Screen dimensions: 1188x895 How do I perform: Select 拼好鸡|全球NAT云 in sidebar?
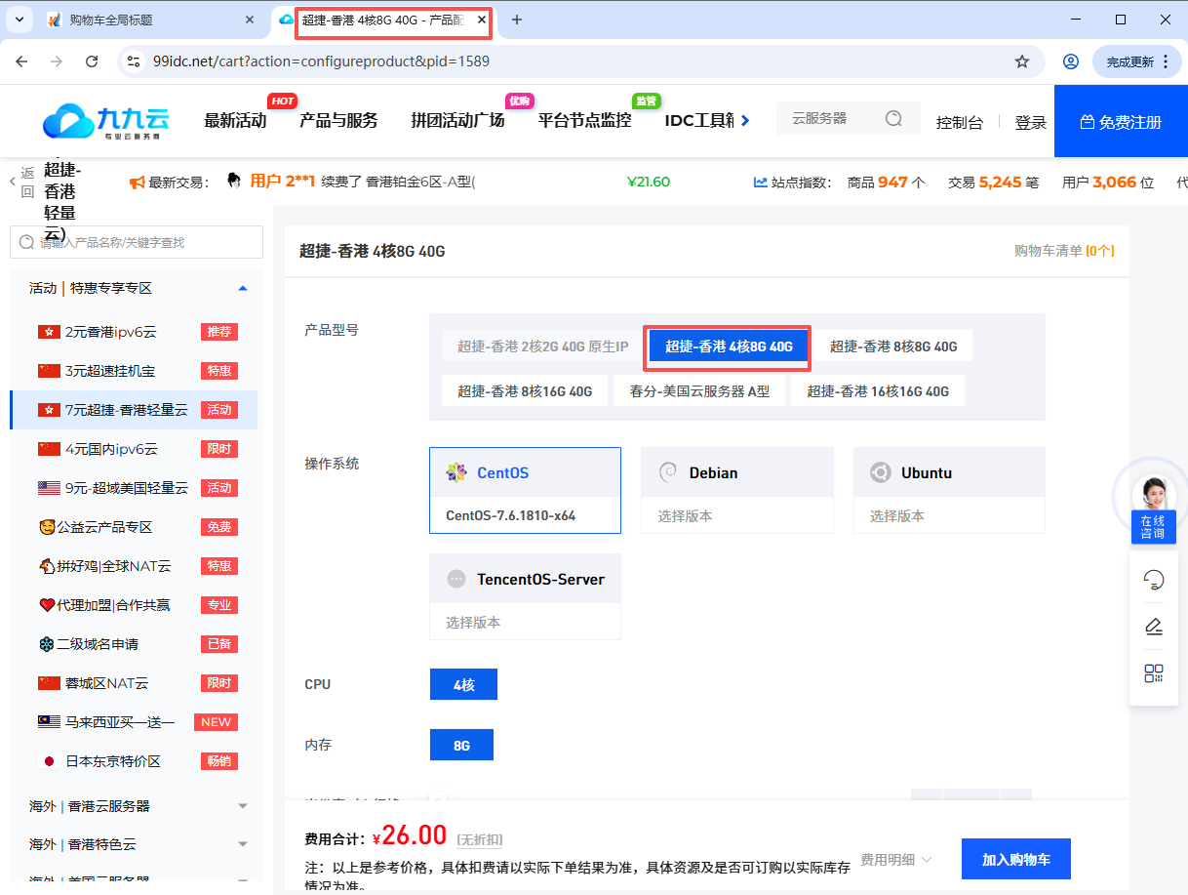point(134,566)
